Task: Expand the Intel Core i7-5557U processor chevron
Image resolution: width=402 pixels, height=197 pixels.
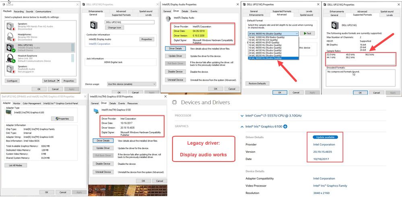Action: pos(242,116)
